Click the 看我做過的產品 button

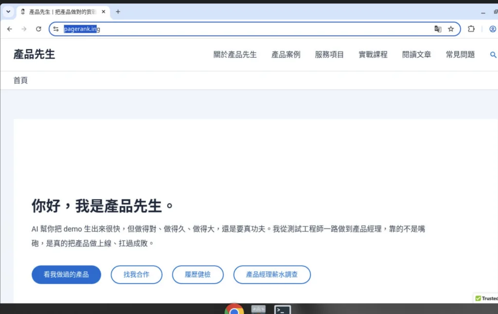pyautogui.click(x=66, y=275)
